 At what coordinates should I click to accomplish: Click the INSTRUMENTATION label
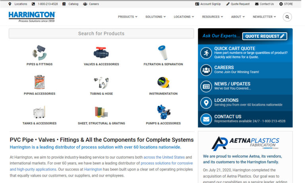(163, 94)
